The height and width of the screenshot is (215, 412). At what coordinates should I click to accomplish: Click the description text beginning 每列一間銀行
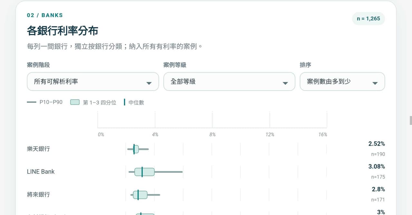tap(115, 46)
